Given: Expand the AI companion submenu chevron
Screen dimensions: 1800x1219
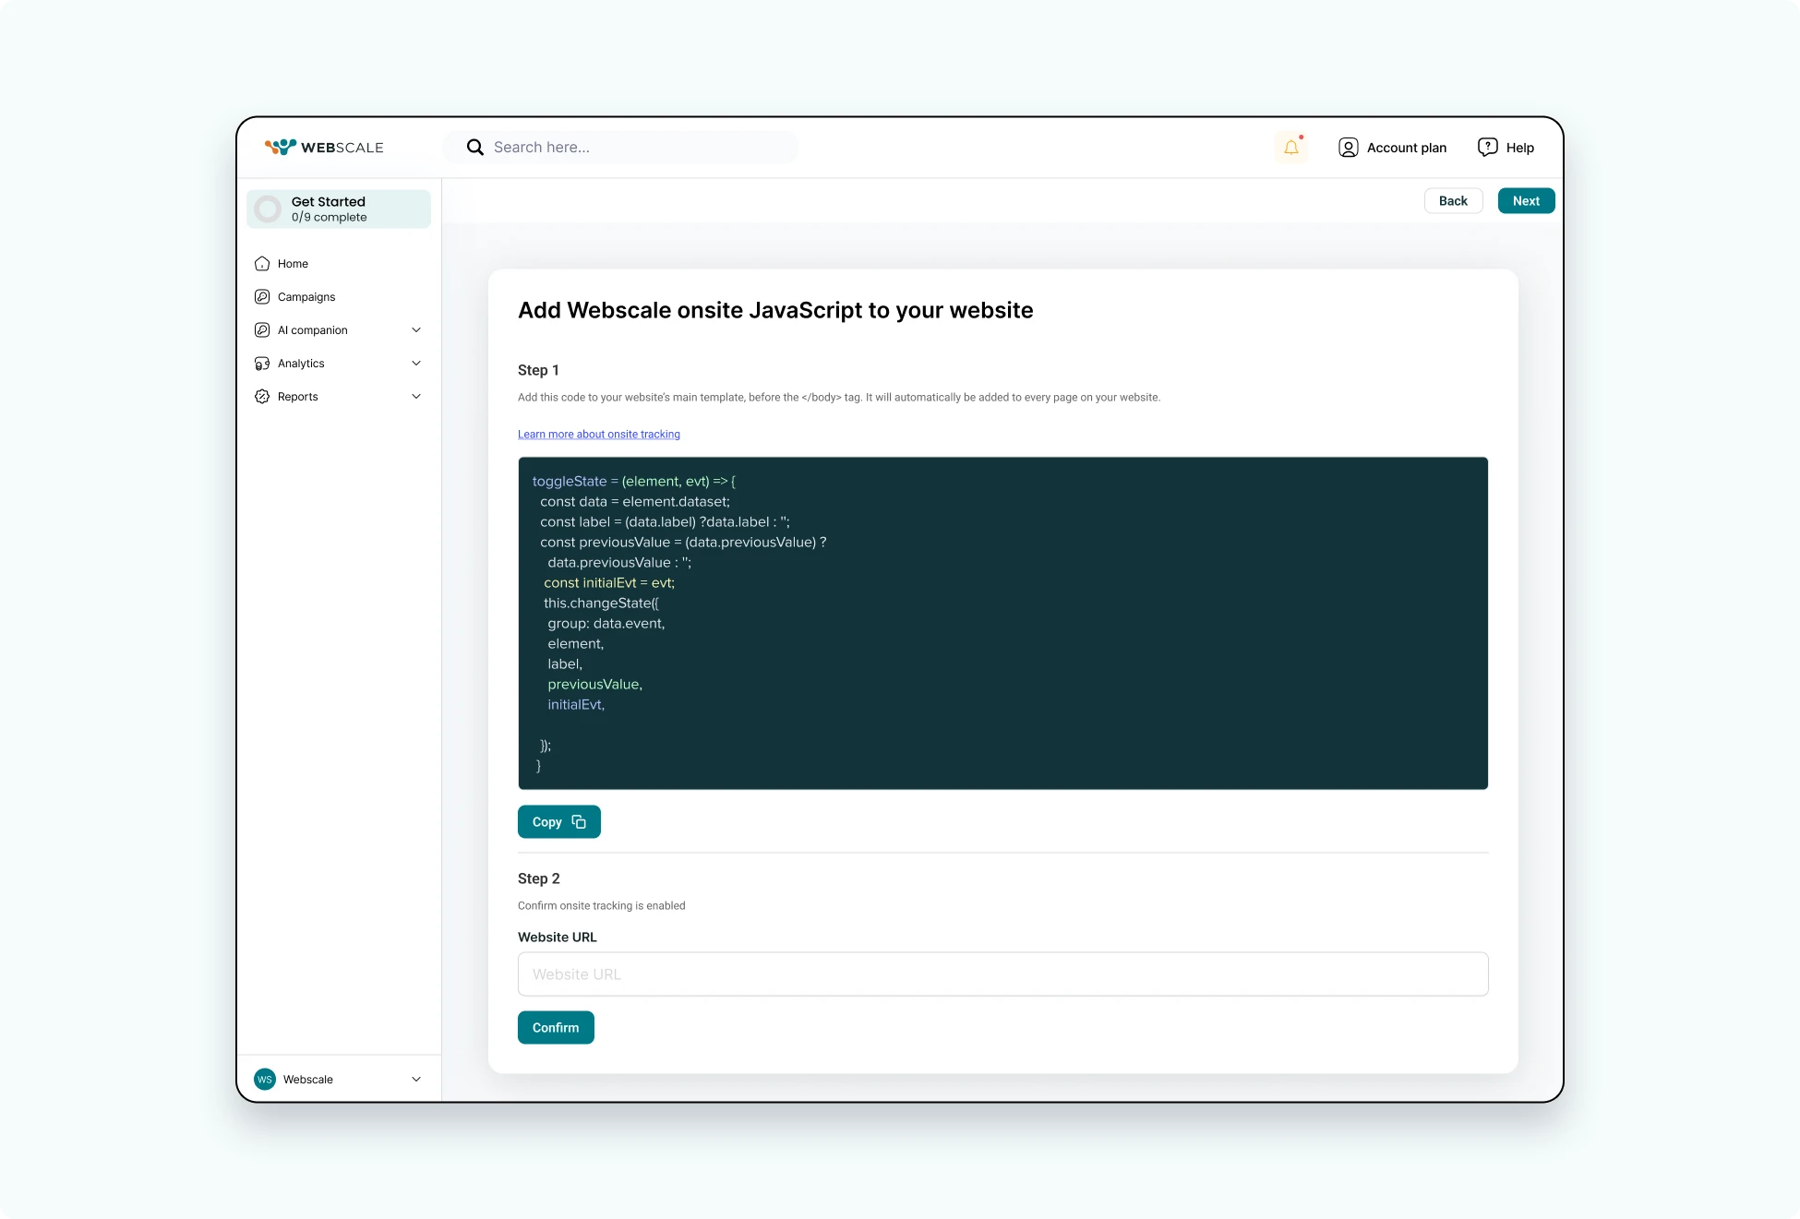Looking at the screenshot, I should pyautogui.click(x=416, y=330).
